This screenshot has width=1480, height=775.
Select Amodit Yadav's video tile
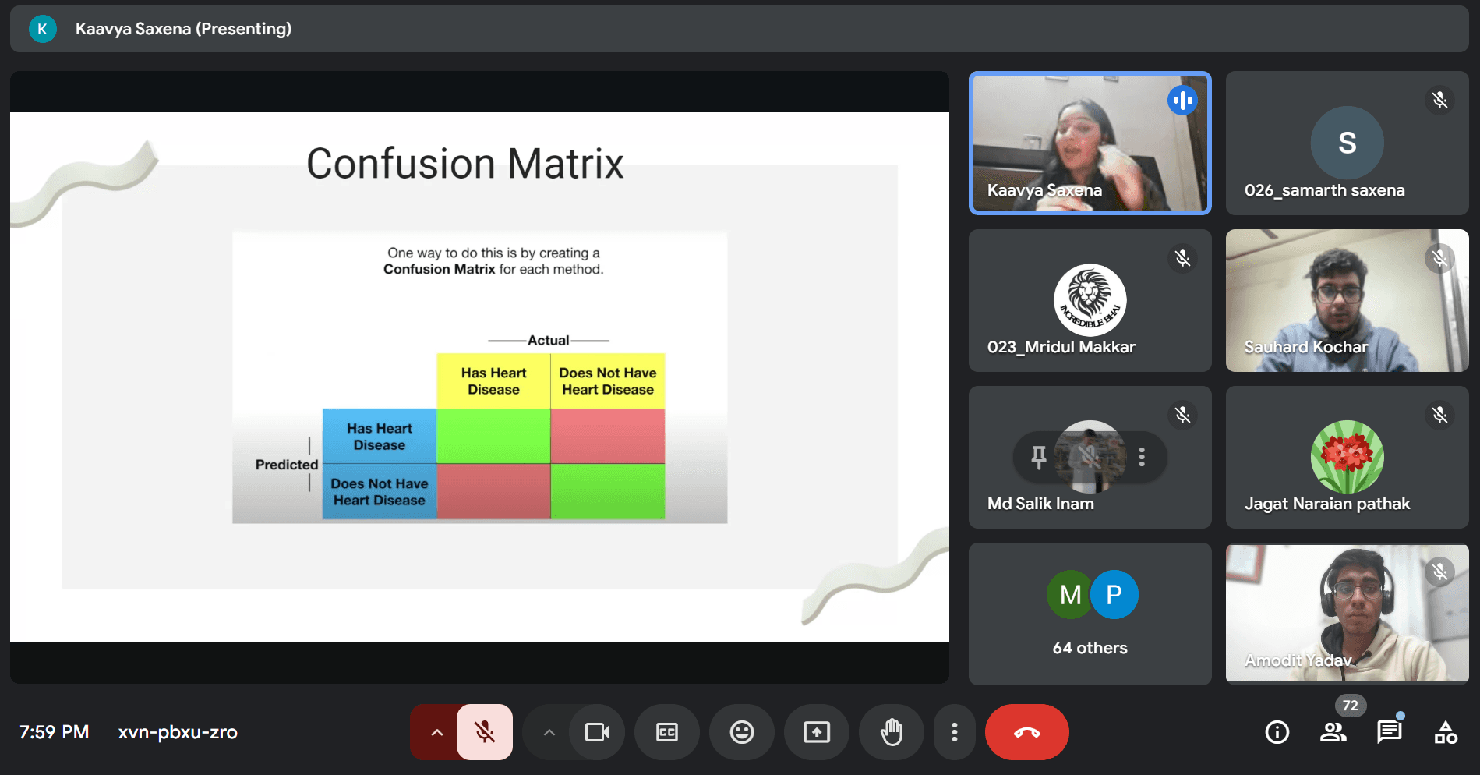[1348, 614]
